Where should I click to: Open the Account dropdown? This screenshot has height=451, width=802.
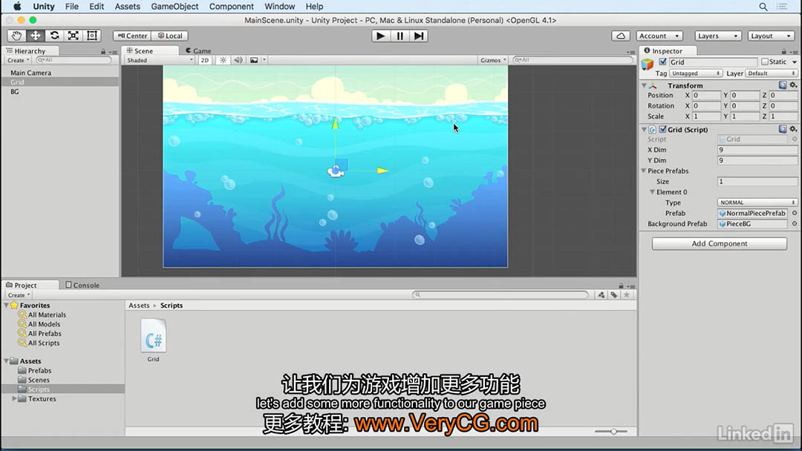659,36
